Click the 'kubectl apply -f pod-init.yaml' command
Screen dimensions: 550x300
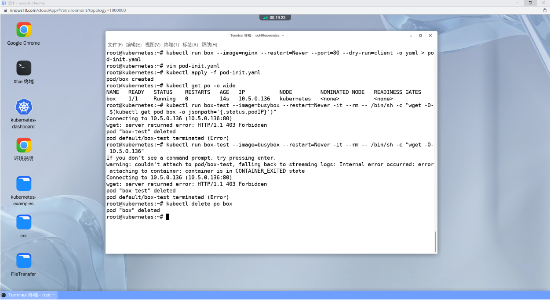point(213,72)
